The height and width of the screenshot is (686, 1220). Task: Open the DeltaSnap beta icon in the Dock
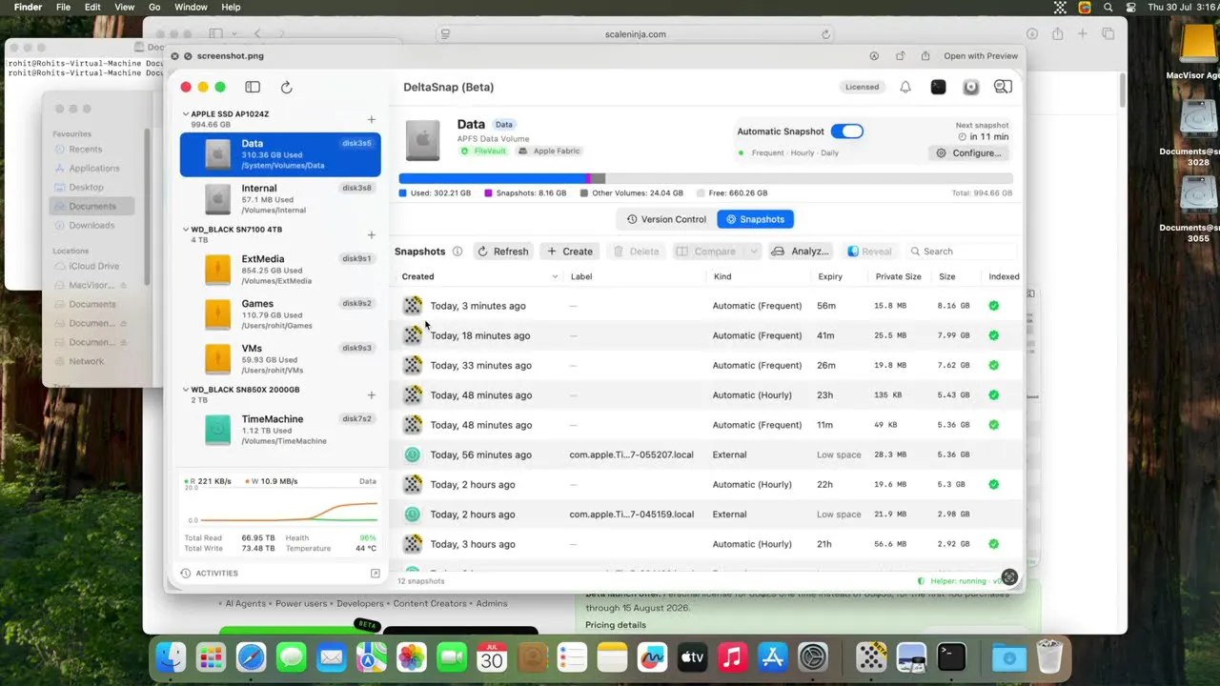[871, 656]
